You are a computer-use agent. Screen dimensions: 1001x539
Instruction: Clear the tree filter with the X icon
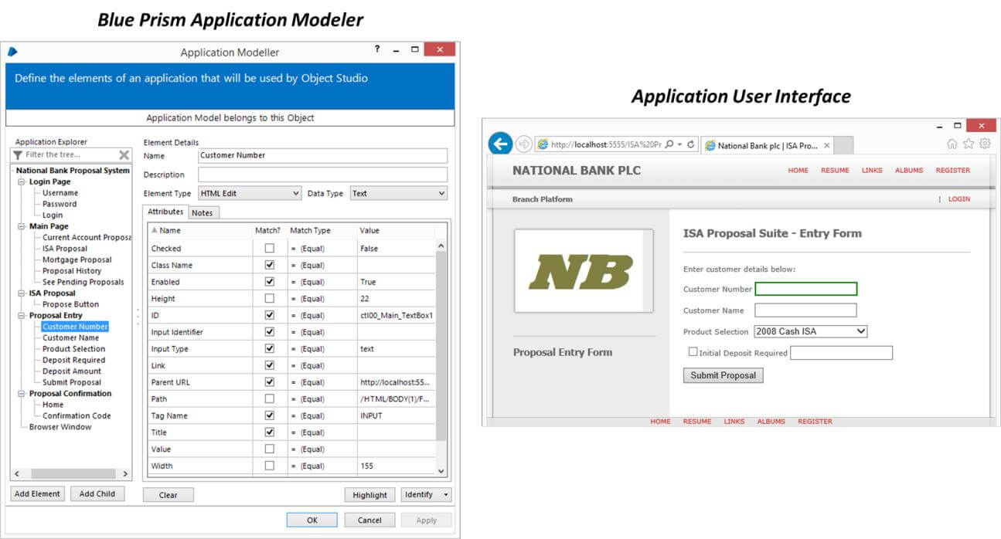coord(124,154)
